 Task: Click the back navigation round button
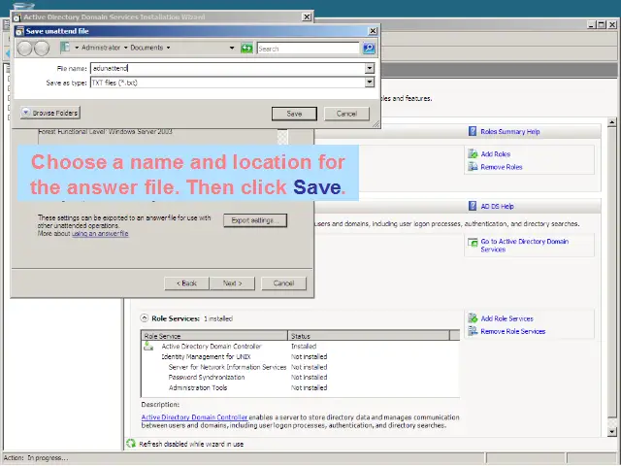(x=24, y=49)
